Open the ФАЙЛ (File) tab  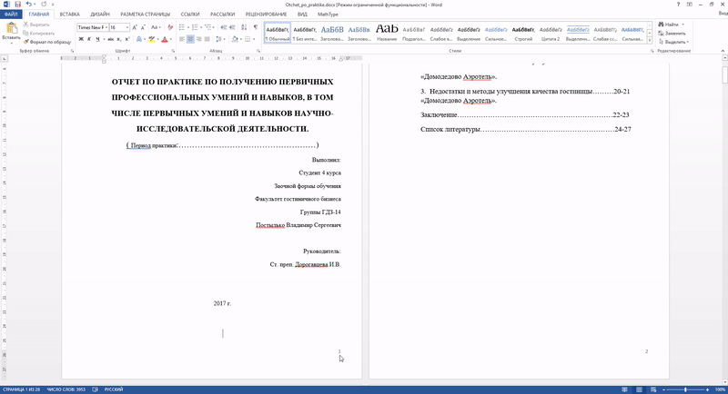(11, 15)
